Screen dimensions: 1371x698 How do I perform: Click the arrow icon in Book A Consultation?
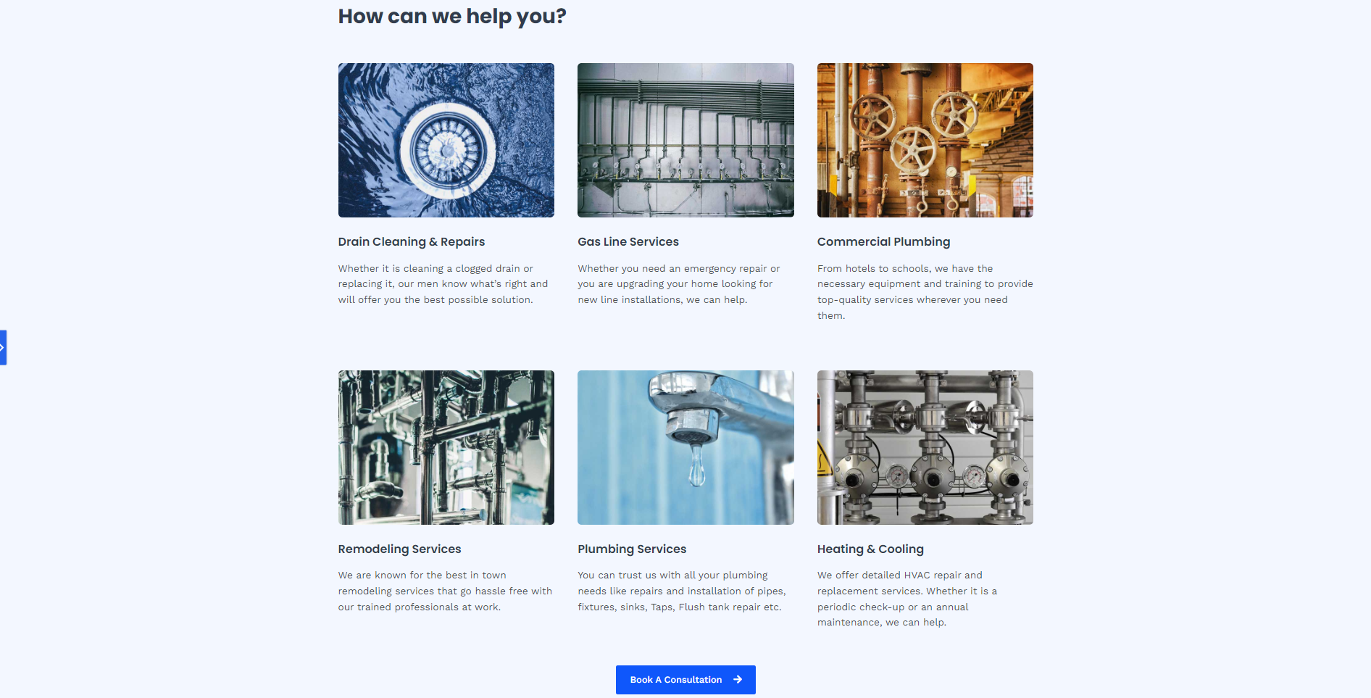738,680
